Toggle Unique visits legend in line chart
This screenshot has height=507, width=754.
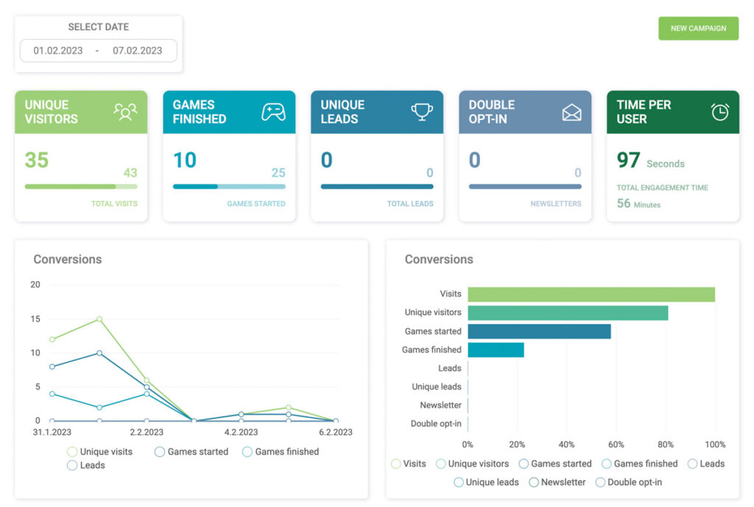(100, 452)
